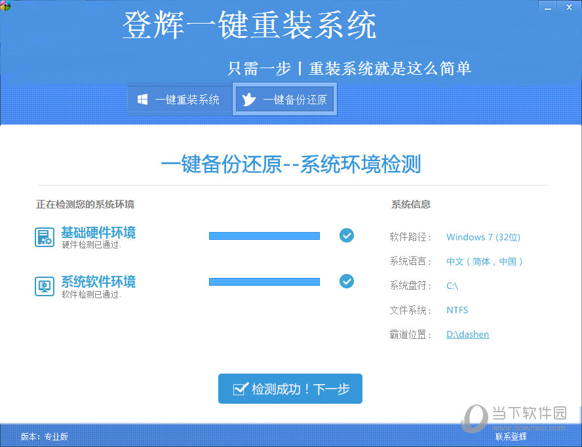Click the 系统软件环境 monitor icon
Image resolution: width=582 pixels, height=447 pixels.
click(x=44, y=286)
